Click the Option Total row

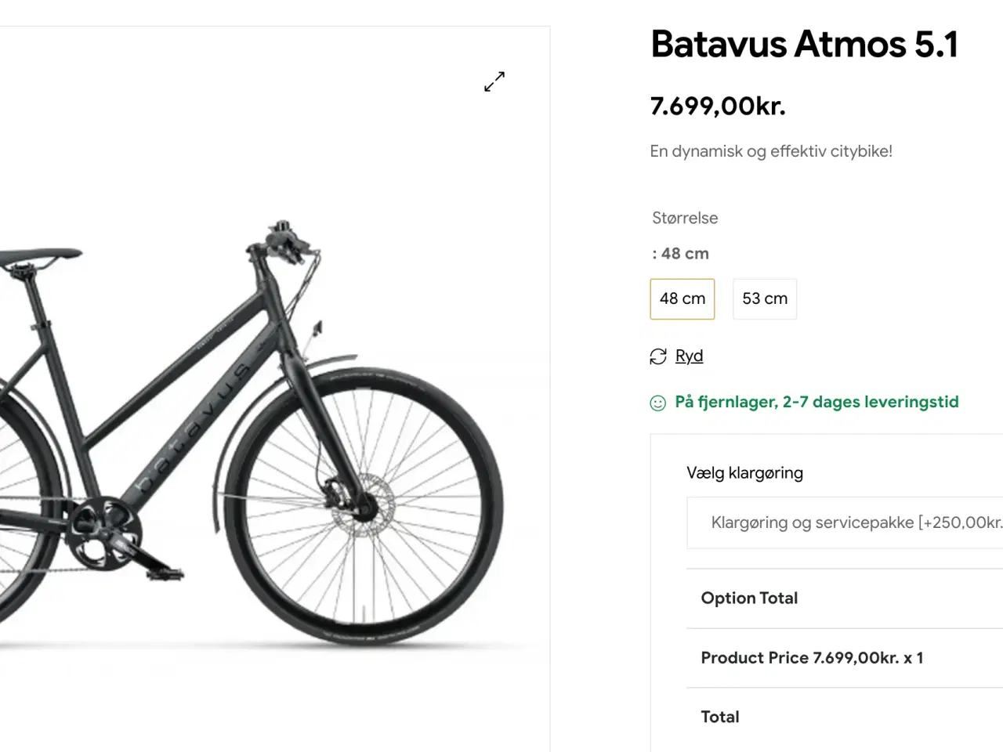(749, 598)
